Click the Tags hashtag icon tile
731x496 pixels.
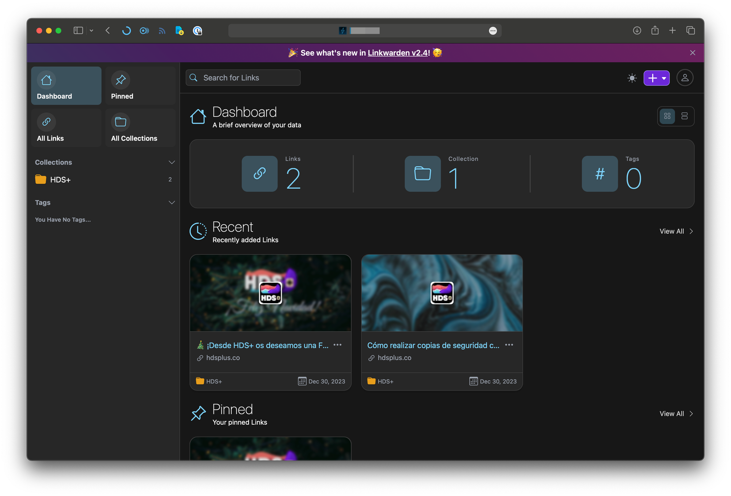tap(600, 174)
